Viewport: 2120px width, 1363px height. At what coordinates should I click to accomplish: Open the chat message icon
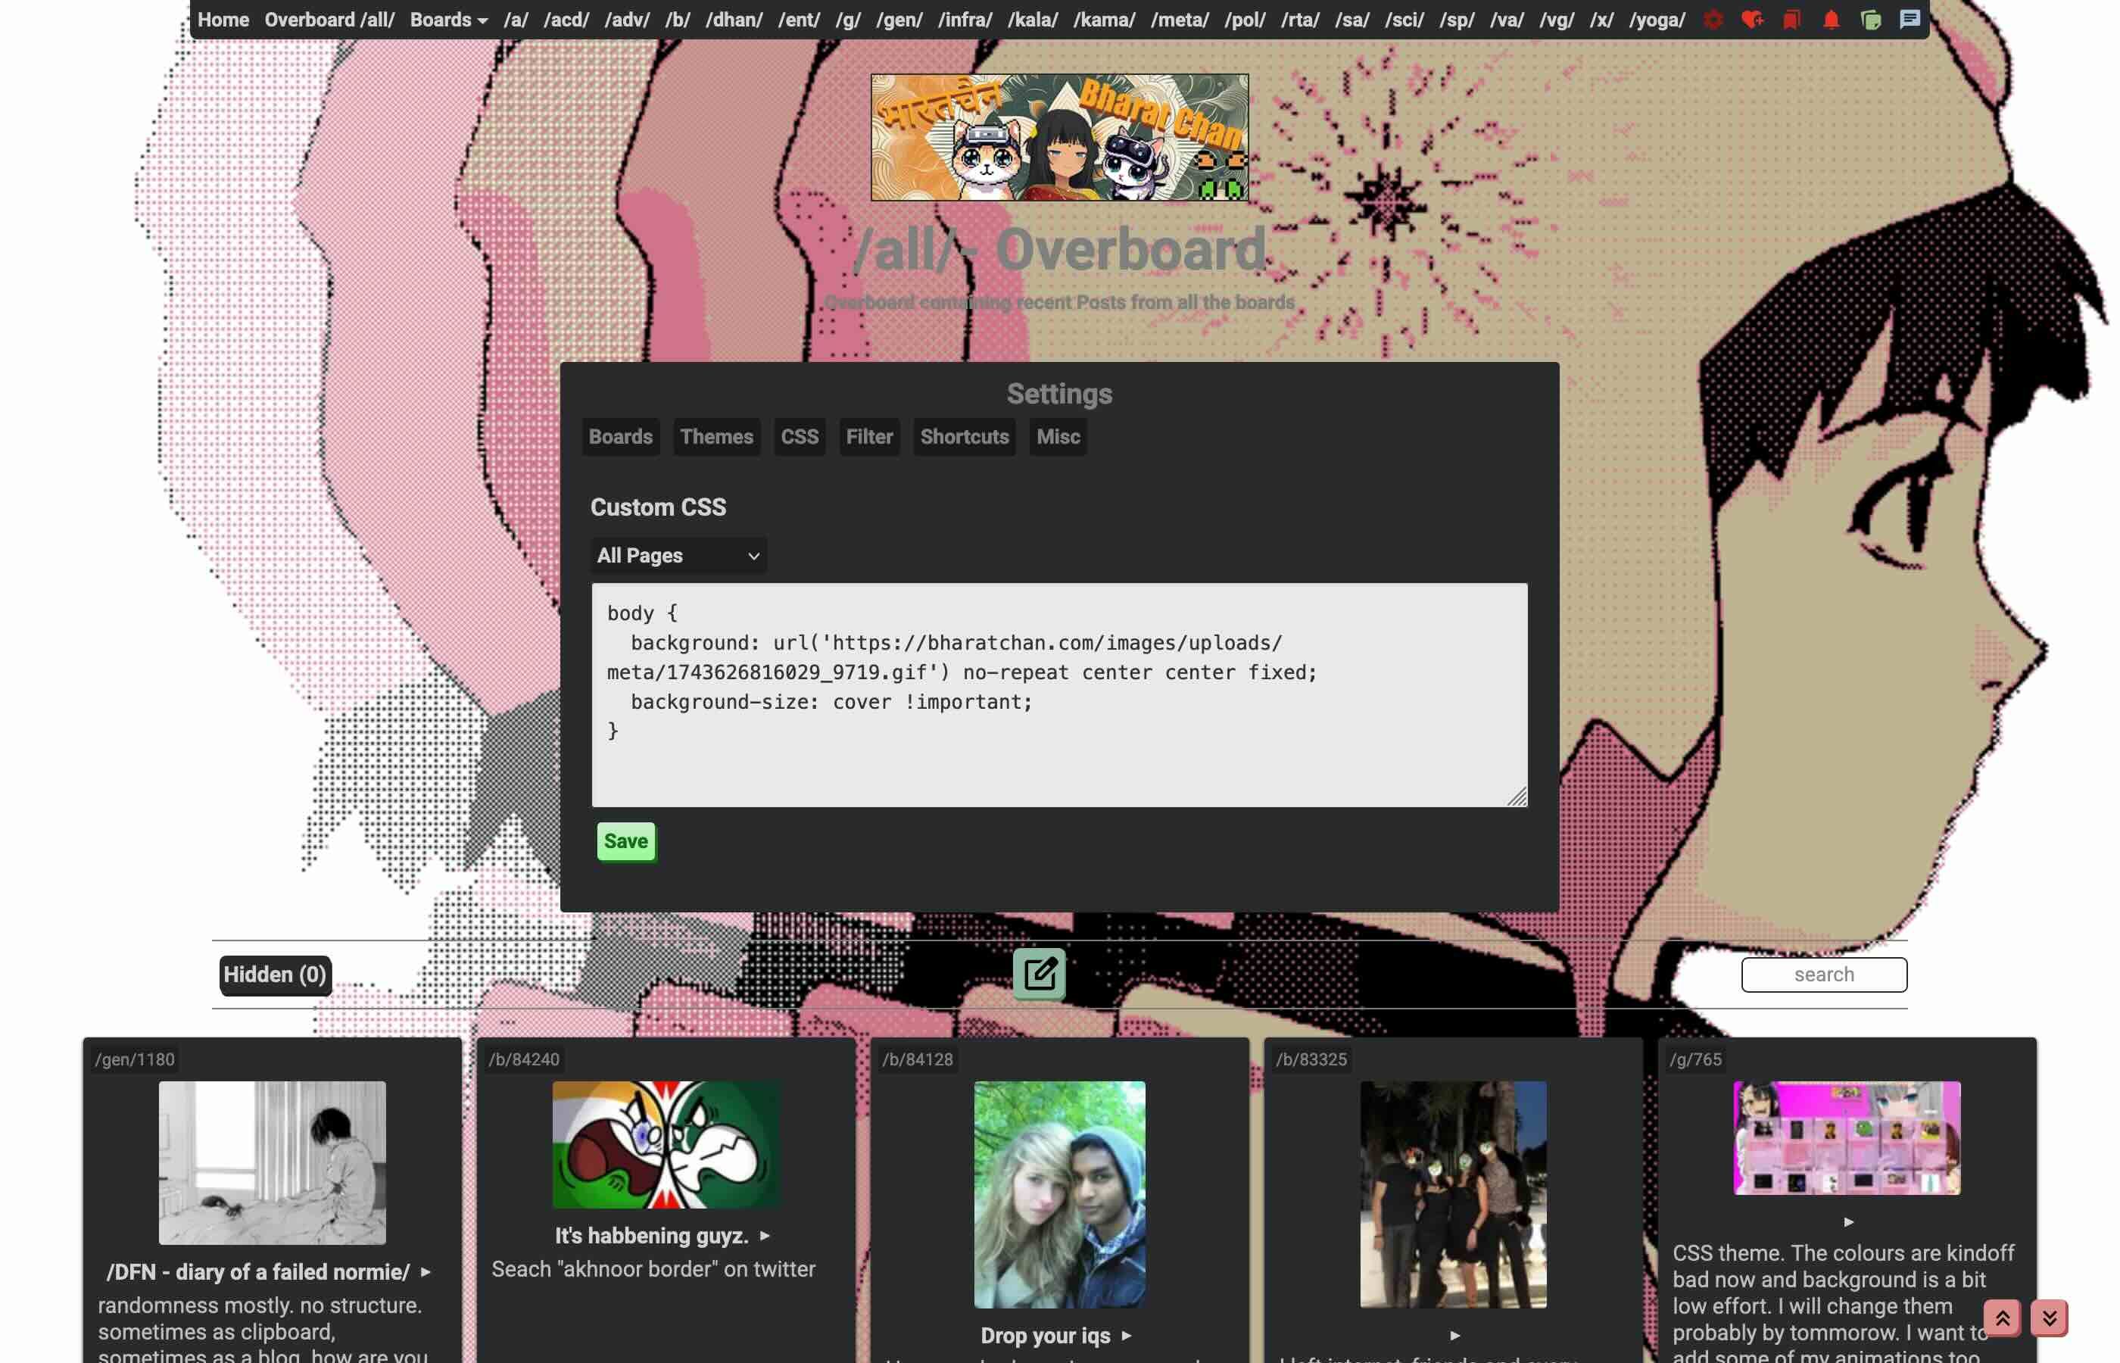(x=1910, y=20)
